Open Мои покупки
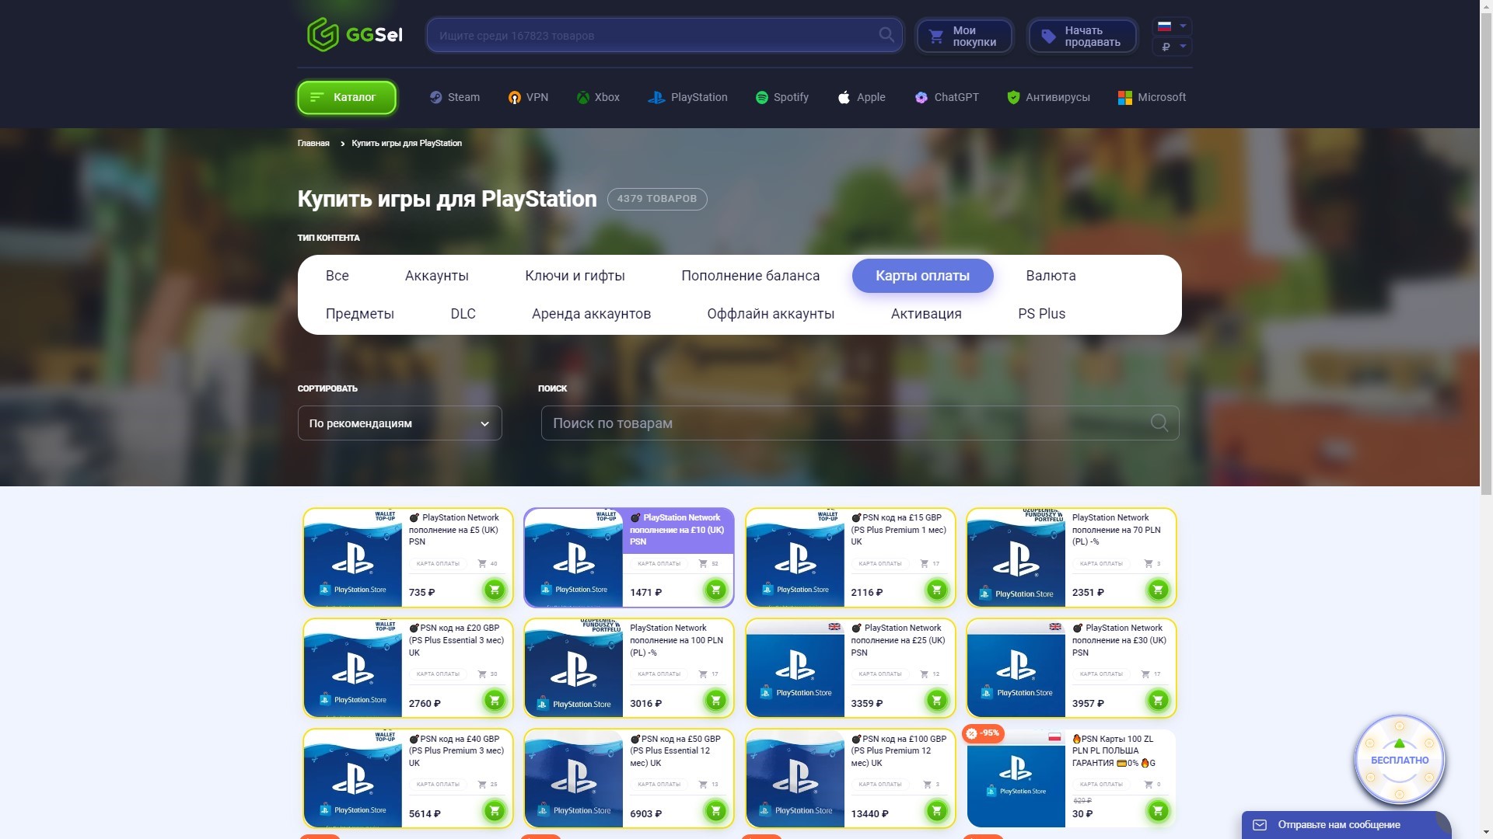This screenshot has width=1493, height=839. (964, 36)
